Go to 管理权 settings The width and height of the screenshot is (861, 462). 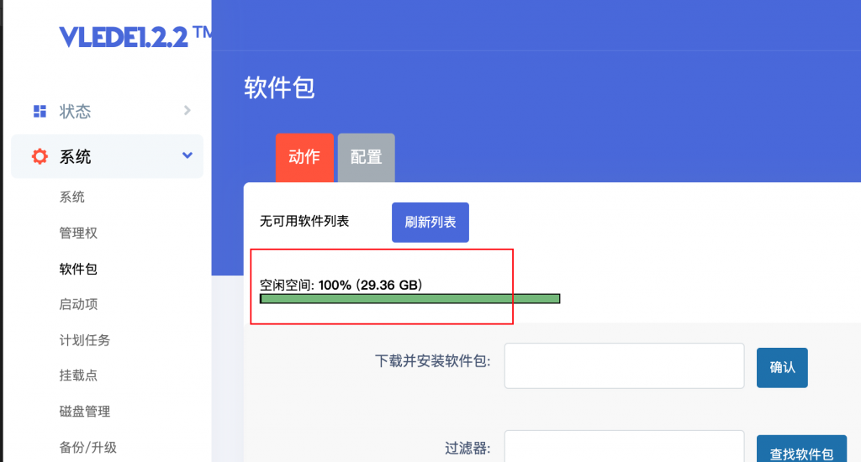pos(79,233)
